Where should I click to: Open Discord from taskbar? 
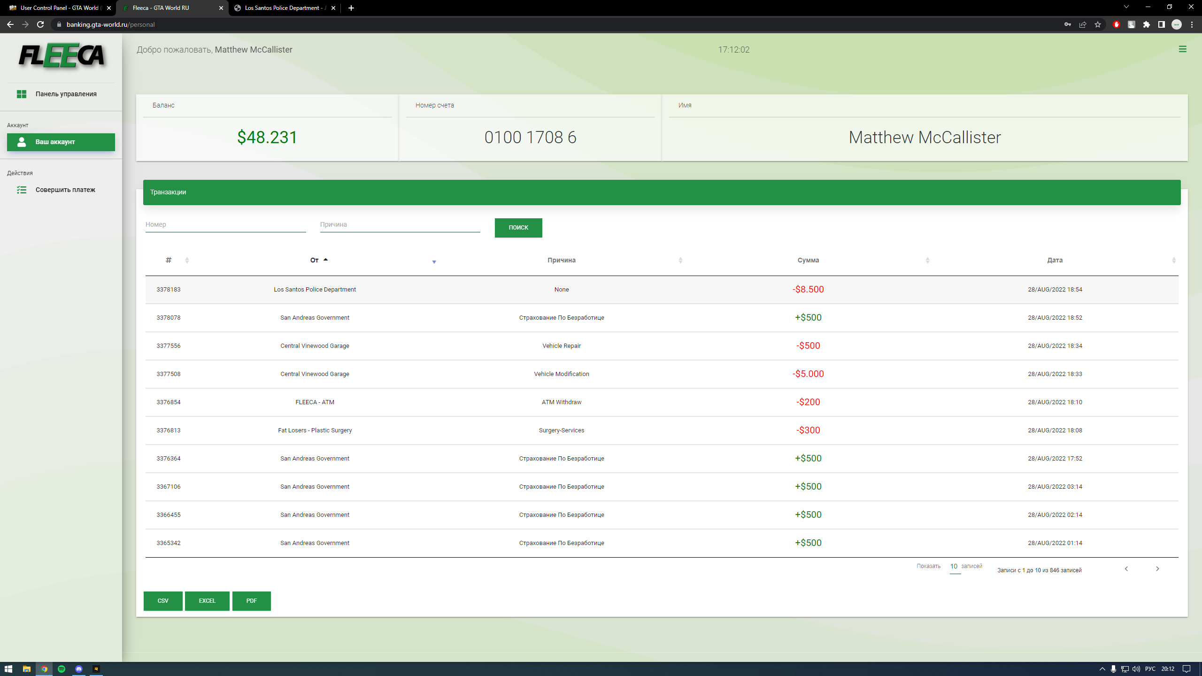(x=79, y=669)
